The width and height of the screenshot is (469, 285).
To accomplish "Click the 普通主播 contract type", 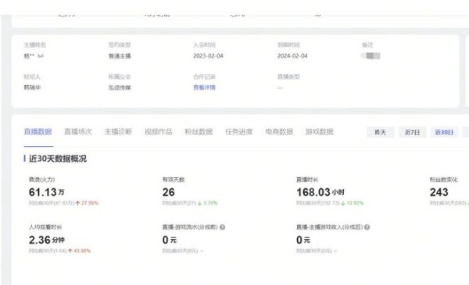I will coord(120,56).
